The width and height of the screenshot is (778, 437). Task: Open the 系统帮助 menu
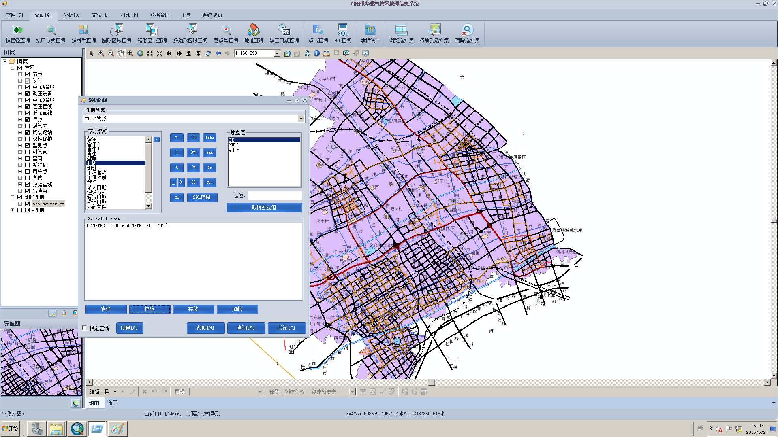(x=212, y=15)
